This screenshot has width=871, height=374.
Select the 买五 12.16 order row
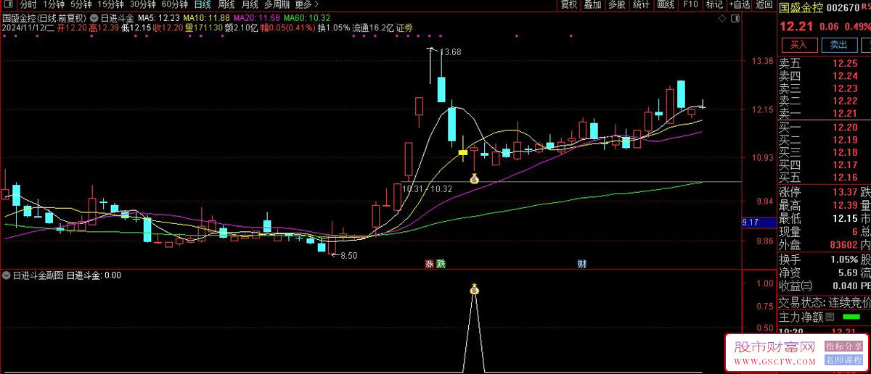point(824,178)
